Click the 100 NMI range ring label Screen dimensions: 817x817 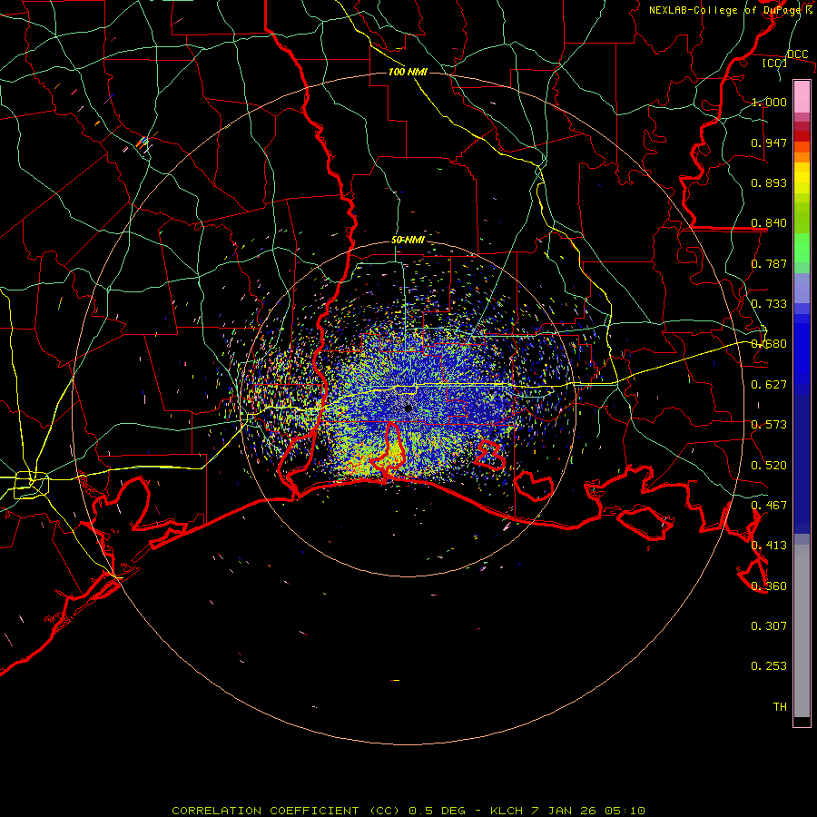(x=408, y=72)
